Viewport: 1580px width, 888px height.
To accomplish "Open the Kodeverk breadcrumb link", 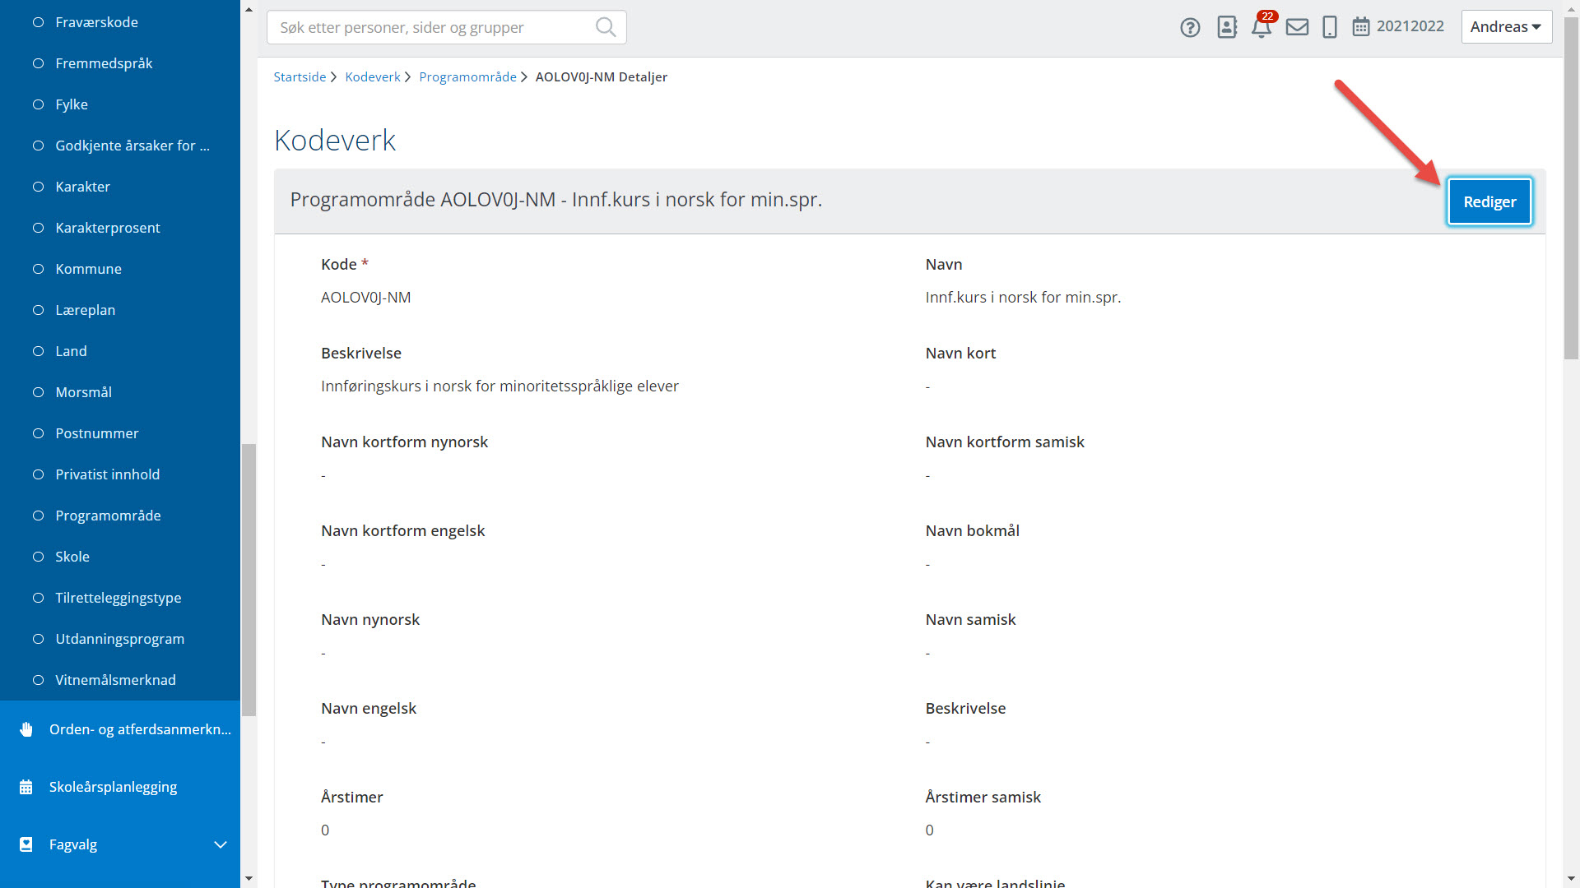I will [x=372, y=76].
